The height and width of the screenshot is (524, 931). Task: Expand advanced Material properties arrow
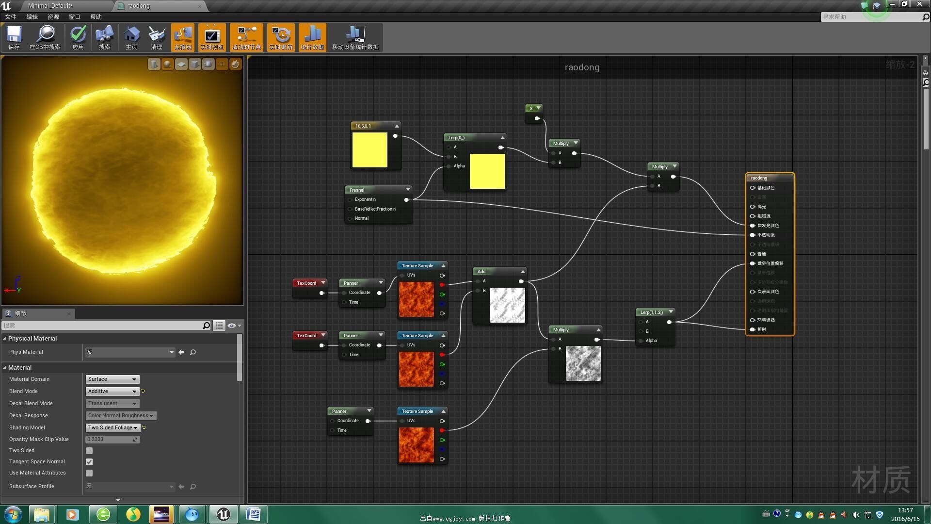[x=118, y=499]
